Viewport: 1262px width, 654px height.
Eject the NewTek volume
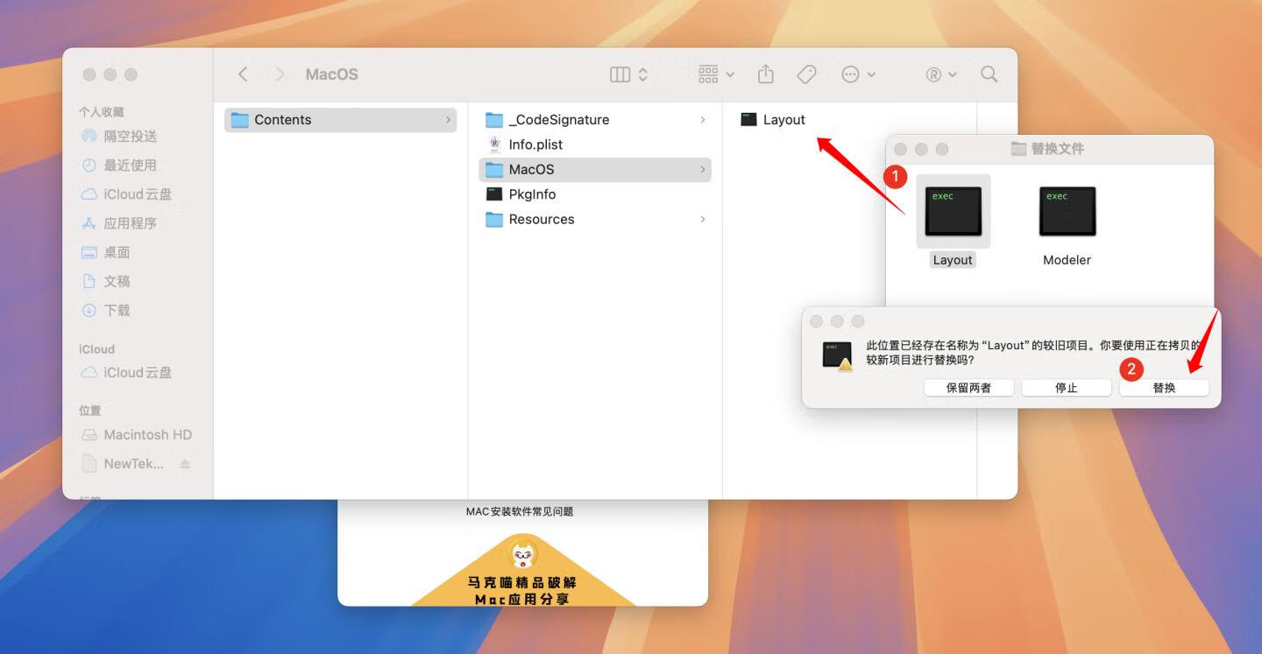tap(185, 464)
